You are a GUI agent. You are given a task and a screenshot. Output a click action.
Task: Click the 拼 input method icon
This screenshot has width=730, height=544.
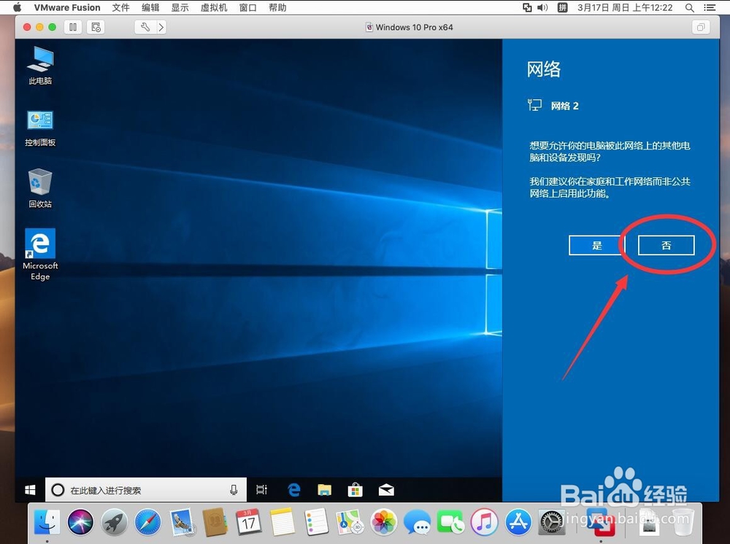562,7
